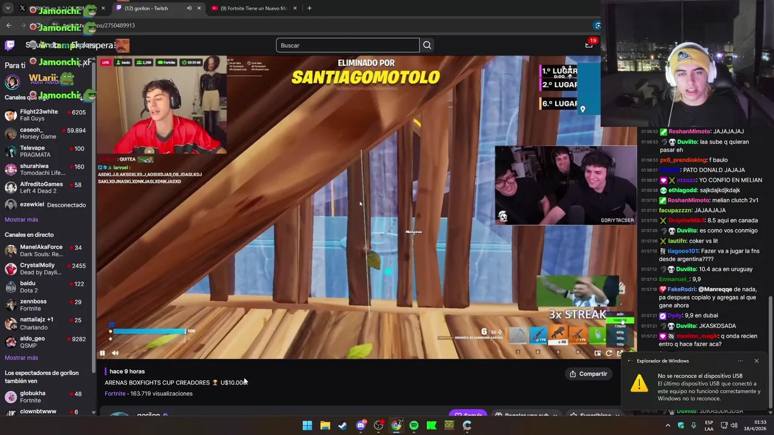Open Flight23white channel in sidebar
Image resolution: width=774 pixels, height=435 pixels.
[x=45, y=115]
